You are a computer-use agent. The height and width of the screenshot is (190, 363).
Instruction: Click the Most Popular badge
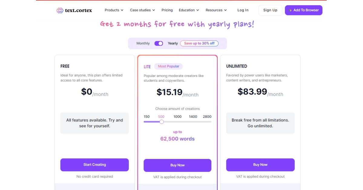click(x=168, y=66)
